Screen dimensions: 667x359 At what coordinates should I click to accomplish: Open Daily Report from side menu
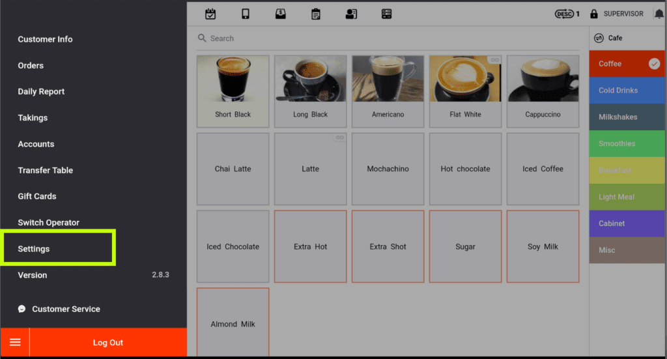click(41, 92)
